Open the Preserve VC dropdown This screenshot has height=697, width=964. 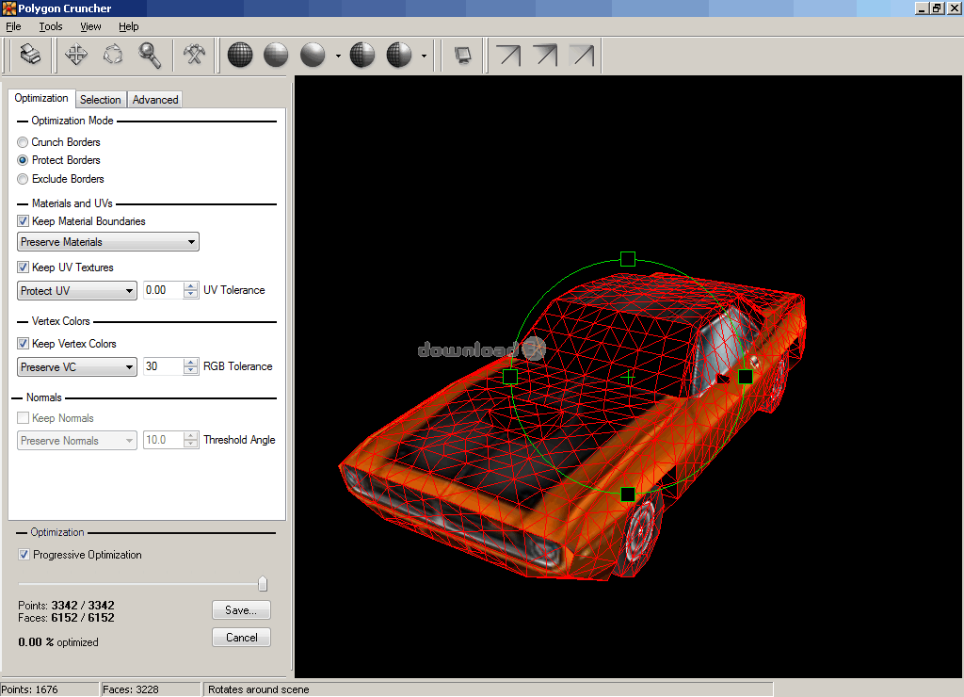pos(77,366)
